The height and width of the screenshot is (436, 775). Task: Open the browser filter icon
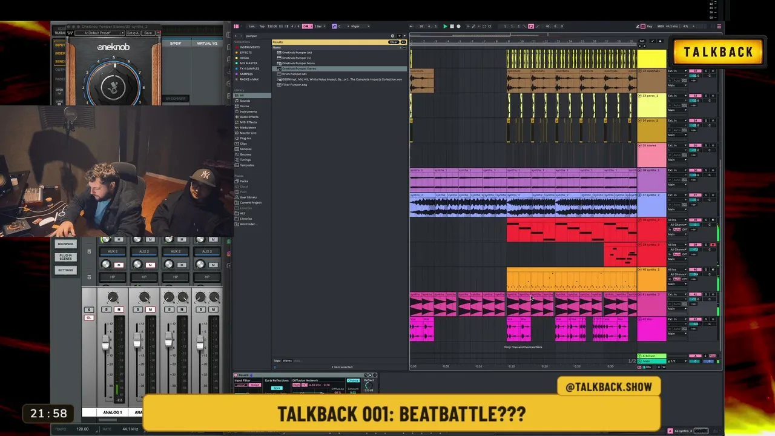click(400, 36)
